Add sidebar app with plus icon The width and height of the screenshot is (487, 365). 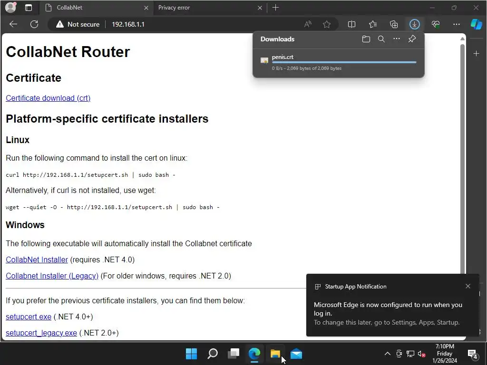point(477,54)
